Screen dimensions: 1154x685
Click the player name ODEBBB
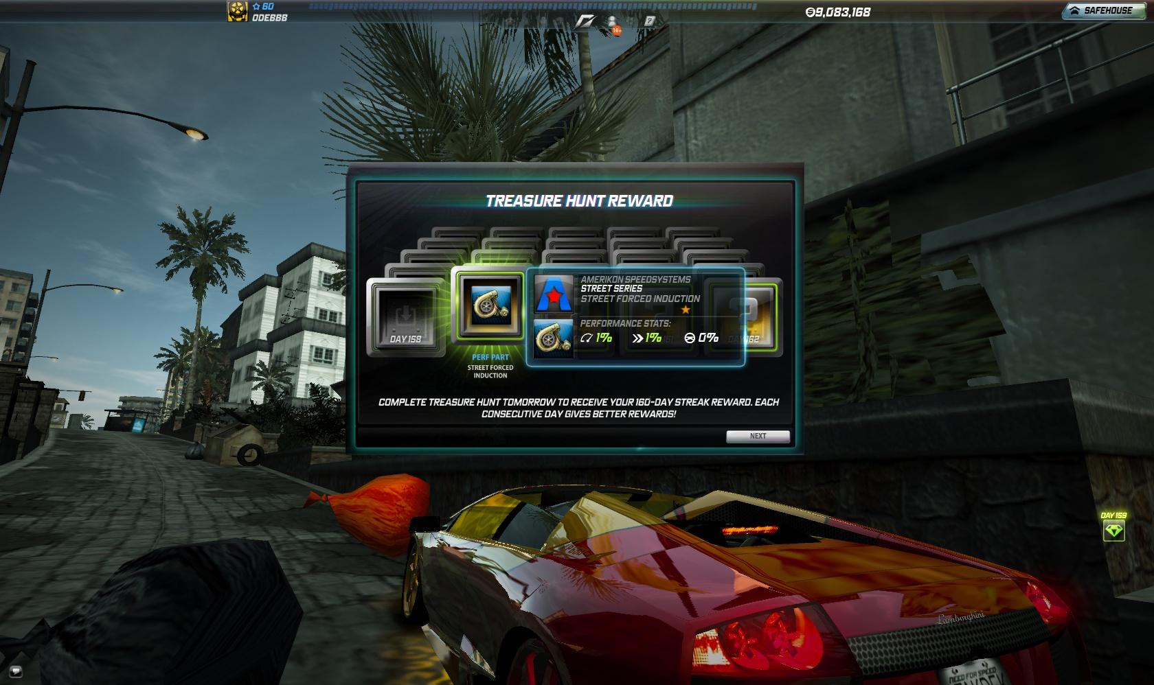coord(270,18)
